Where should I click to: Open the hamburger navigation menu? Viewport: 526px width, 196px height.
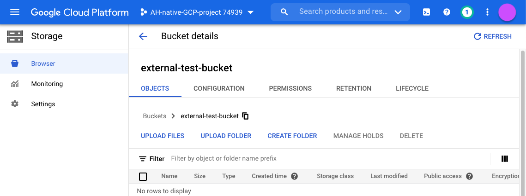pyautogui.click(x=15, y=12)
